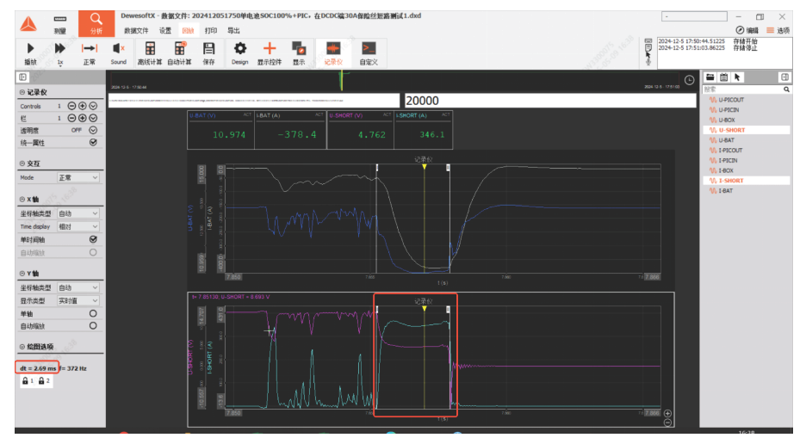Enable X-axis 自动缩放 option

point(93,252)
